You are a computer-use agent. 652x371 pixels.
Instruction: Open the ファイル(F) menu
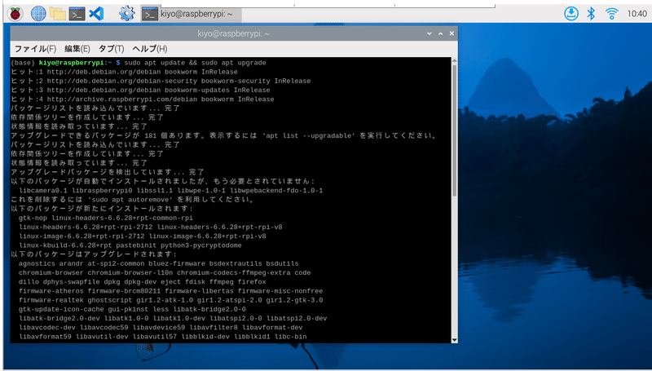tap(35, 49)
